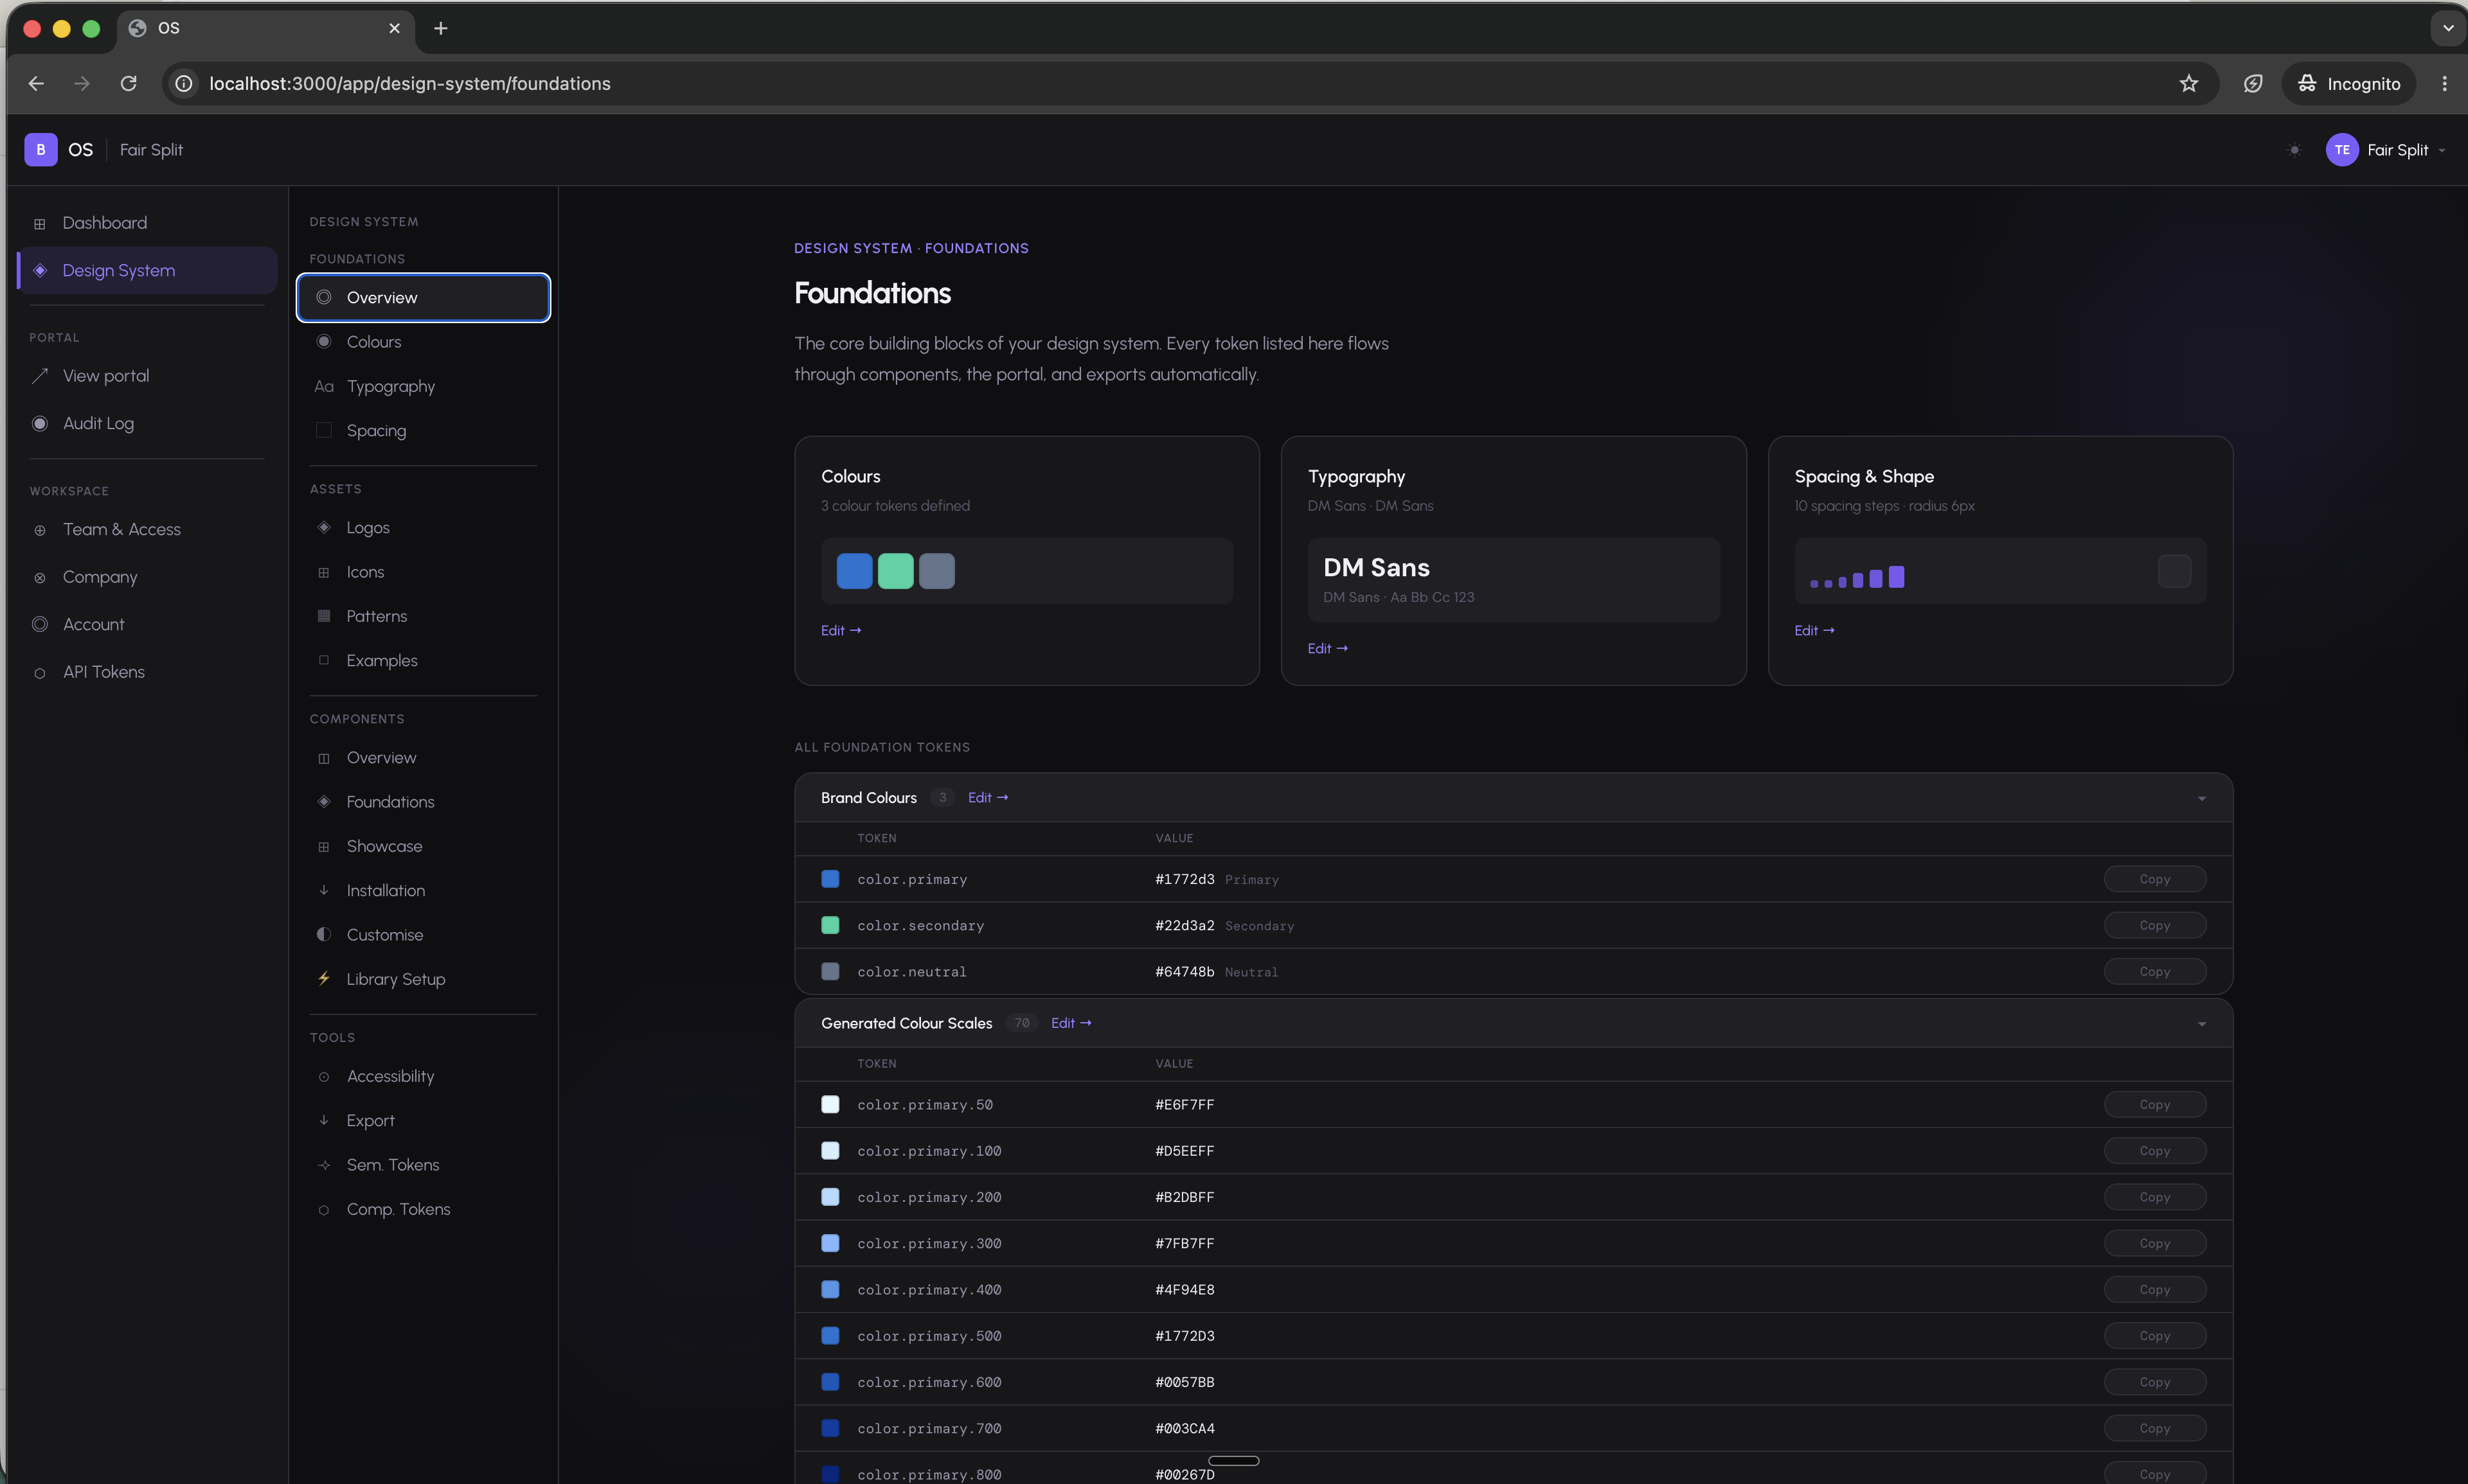Click Edit in the Spacing & Shape card
This screenshot has height=1484, width=2468.
1815,630
